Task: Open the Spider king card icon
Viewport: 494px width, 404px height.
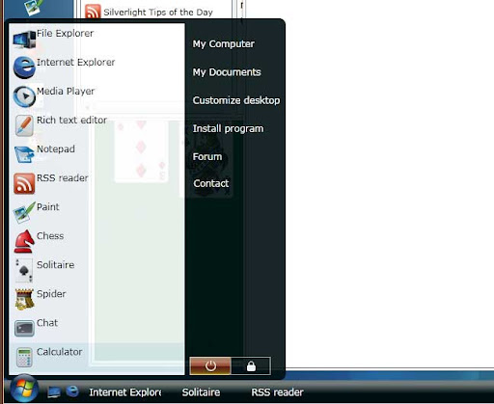Action: [24, 299]
